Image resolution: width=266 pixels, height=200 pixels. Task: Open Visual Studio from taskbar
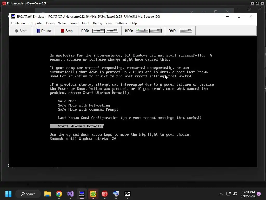(x=70, y=194)
